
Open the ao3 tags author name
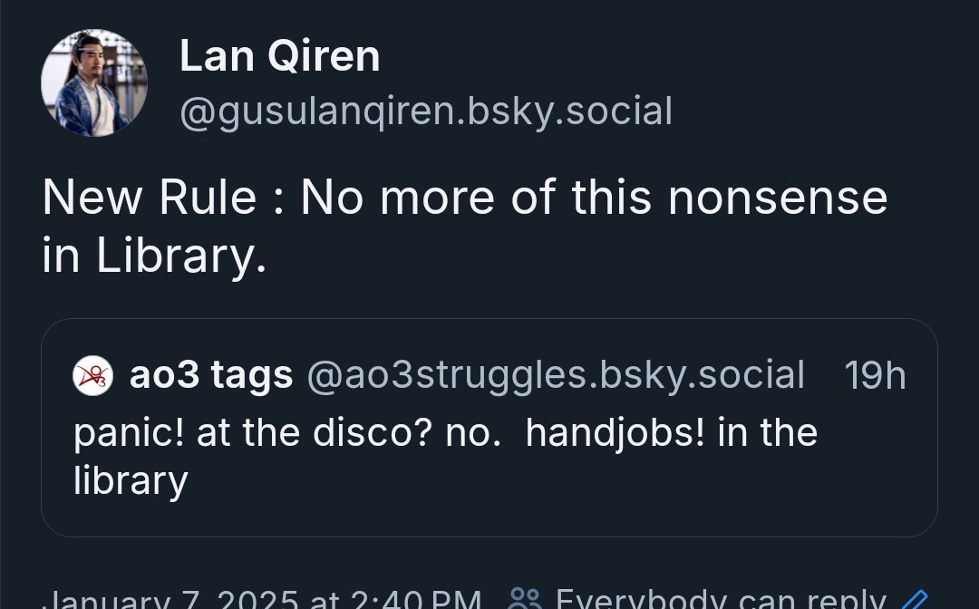tap(211, 375)
